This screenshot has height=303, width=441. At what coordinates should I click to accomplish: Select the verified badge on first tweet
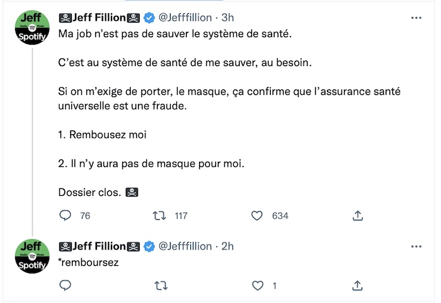(149, 18)
